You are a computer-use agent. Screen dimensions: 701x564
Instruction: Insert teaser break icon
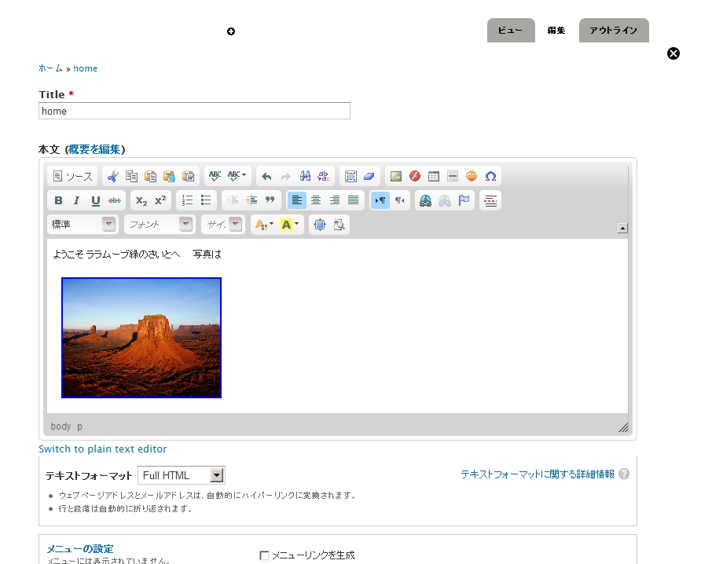pos(490,200)
